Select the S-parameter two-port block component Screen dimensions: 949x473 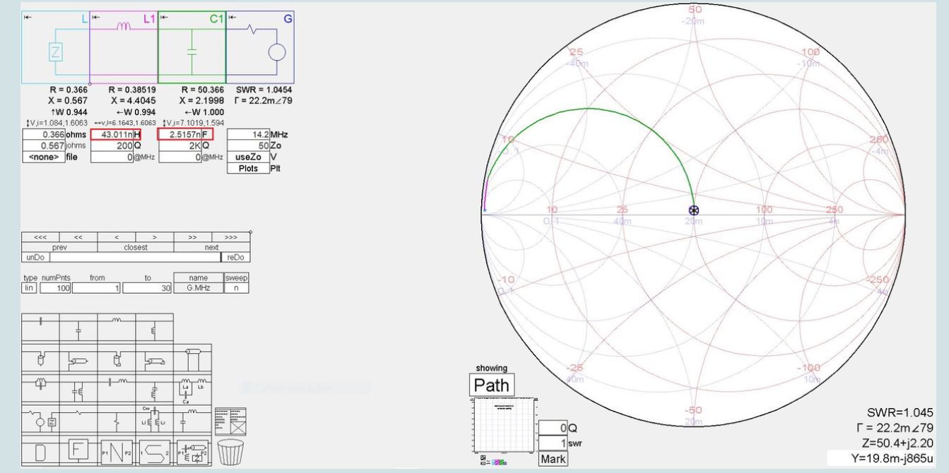(x=155, y=450)
